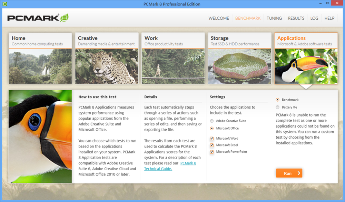This screenshot has height=202, width=345.
Task: Click the PCMark 8 app icon in title bar
Action: (x=4, y=4)
